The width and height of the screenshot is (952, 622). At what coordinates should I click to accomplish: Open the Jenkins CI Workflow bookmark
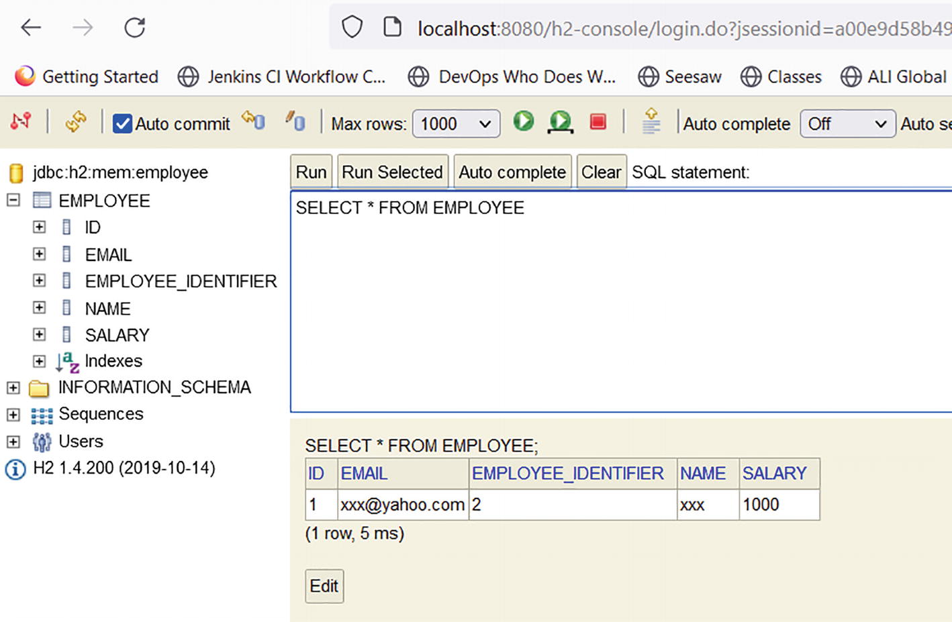coord(282,77)
